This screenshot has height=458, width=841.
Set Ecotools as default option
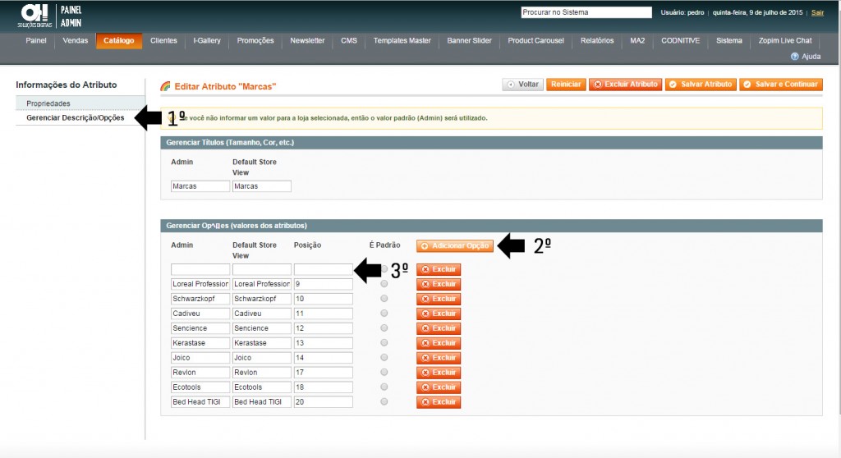[384, 387]
